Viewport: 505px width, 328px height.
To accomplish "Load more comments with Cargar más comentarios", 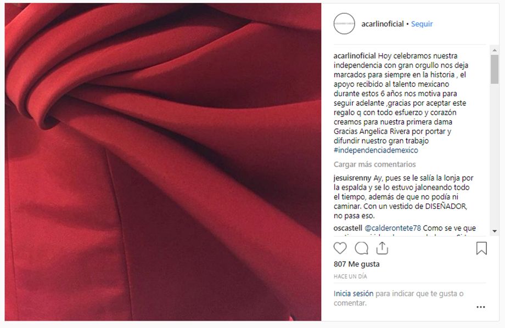I will (374, 165).
